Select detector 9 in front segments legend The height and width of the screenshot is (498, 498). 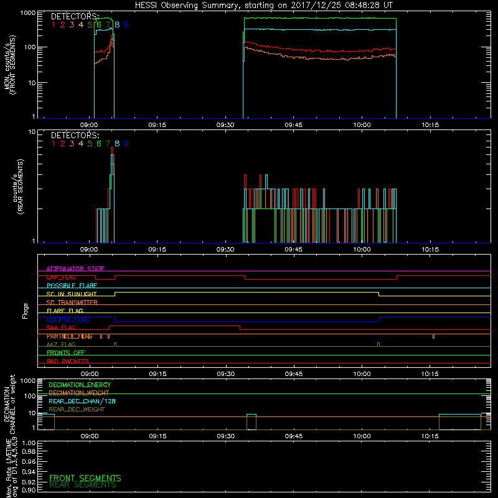pos(126,25)
